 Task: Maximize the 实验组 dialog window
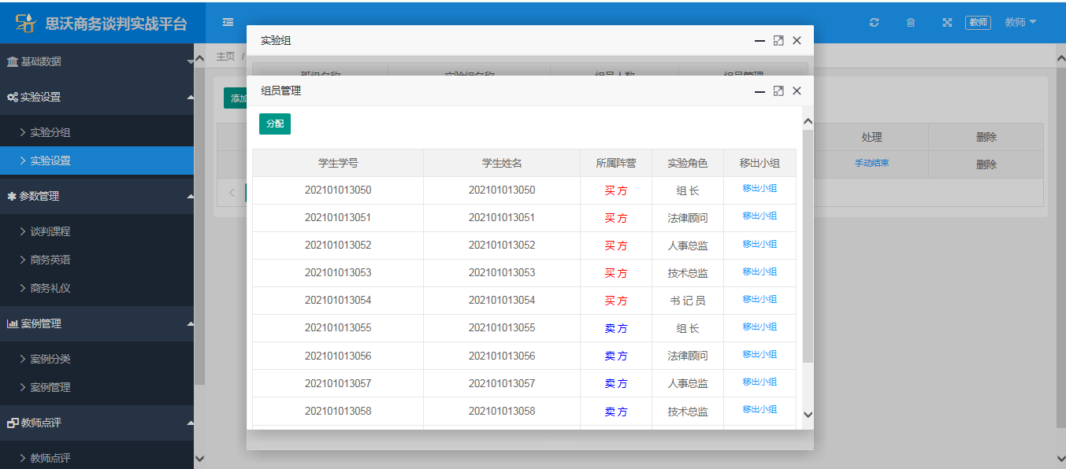pyautogui.click(x=778, y=41)
